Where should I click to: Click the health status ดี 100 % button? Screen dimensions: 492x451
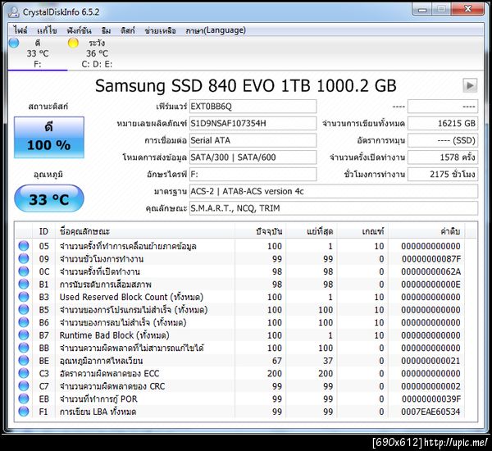[49, 138]
